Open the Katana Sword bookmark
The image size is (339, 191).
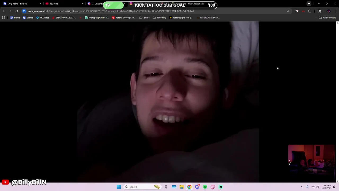[124, 18]
